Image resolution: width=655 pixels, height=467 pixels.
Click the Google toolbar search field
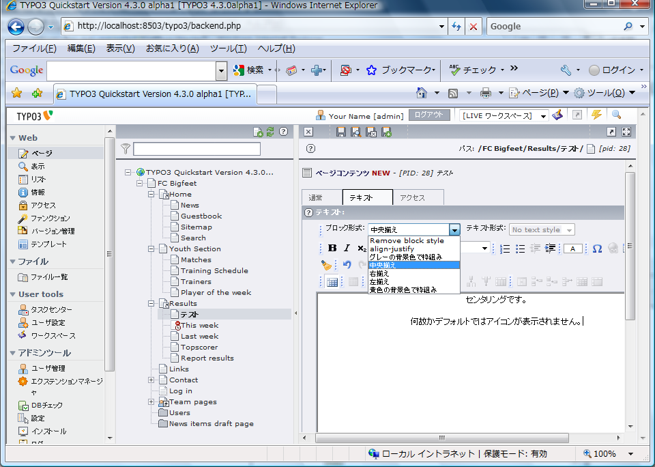coord(132,70)
